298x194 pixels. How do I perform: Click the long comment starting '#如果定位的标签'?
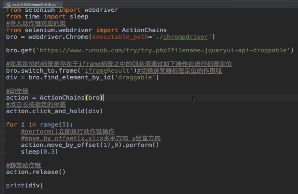tap(119, 64)
